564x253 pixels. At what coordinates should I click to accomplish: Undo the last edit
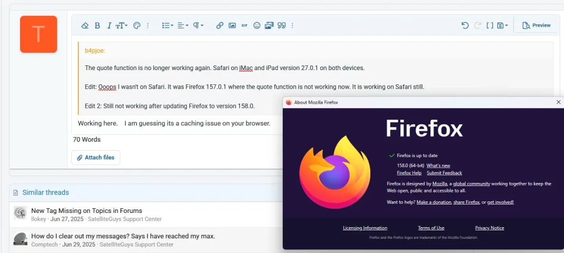click(465, 25)
